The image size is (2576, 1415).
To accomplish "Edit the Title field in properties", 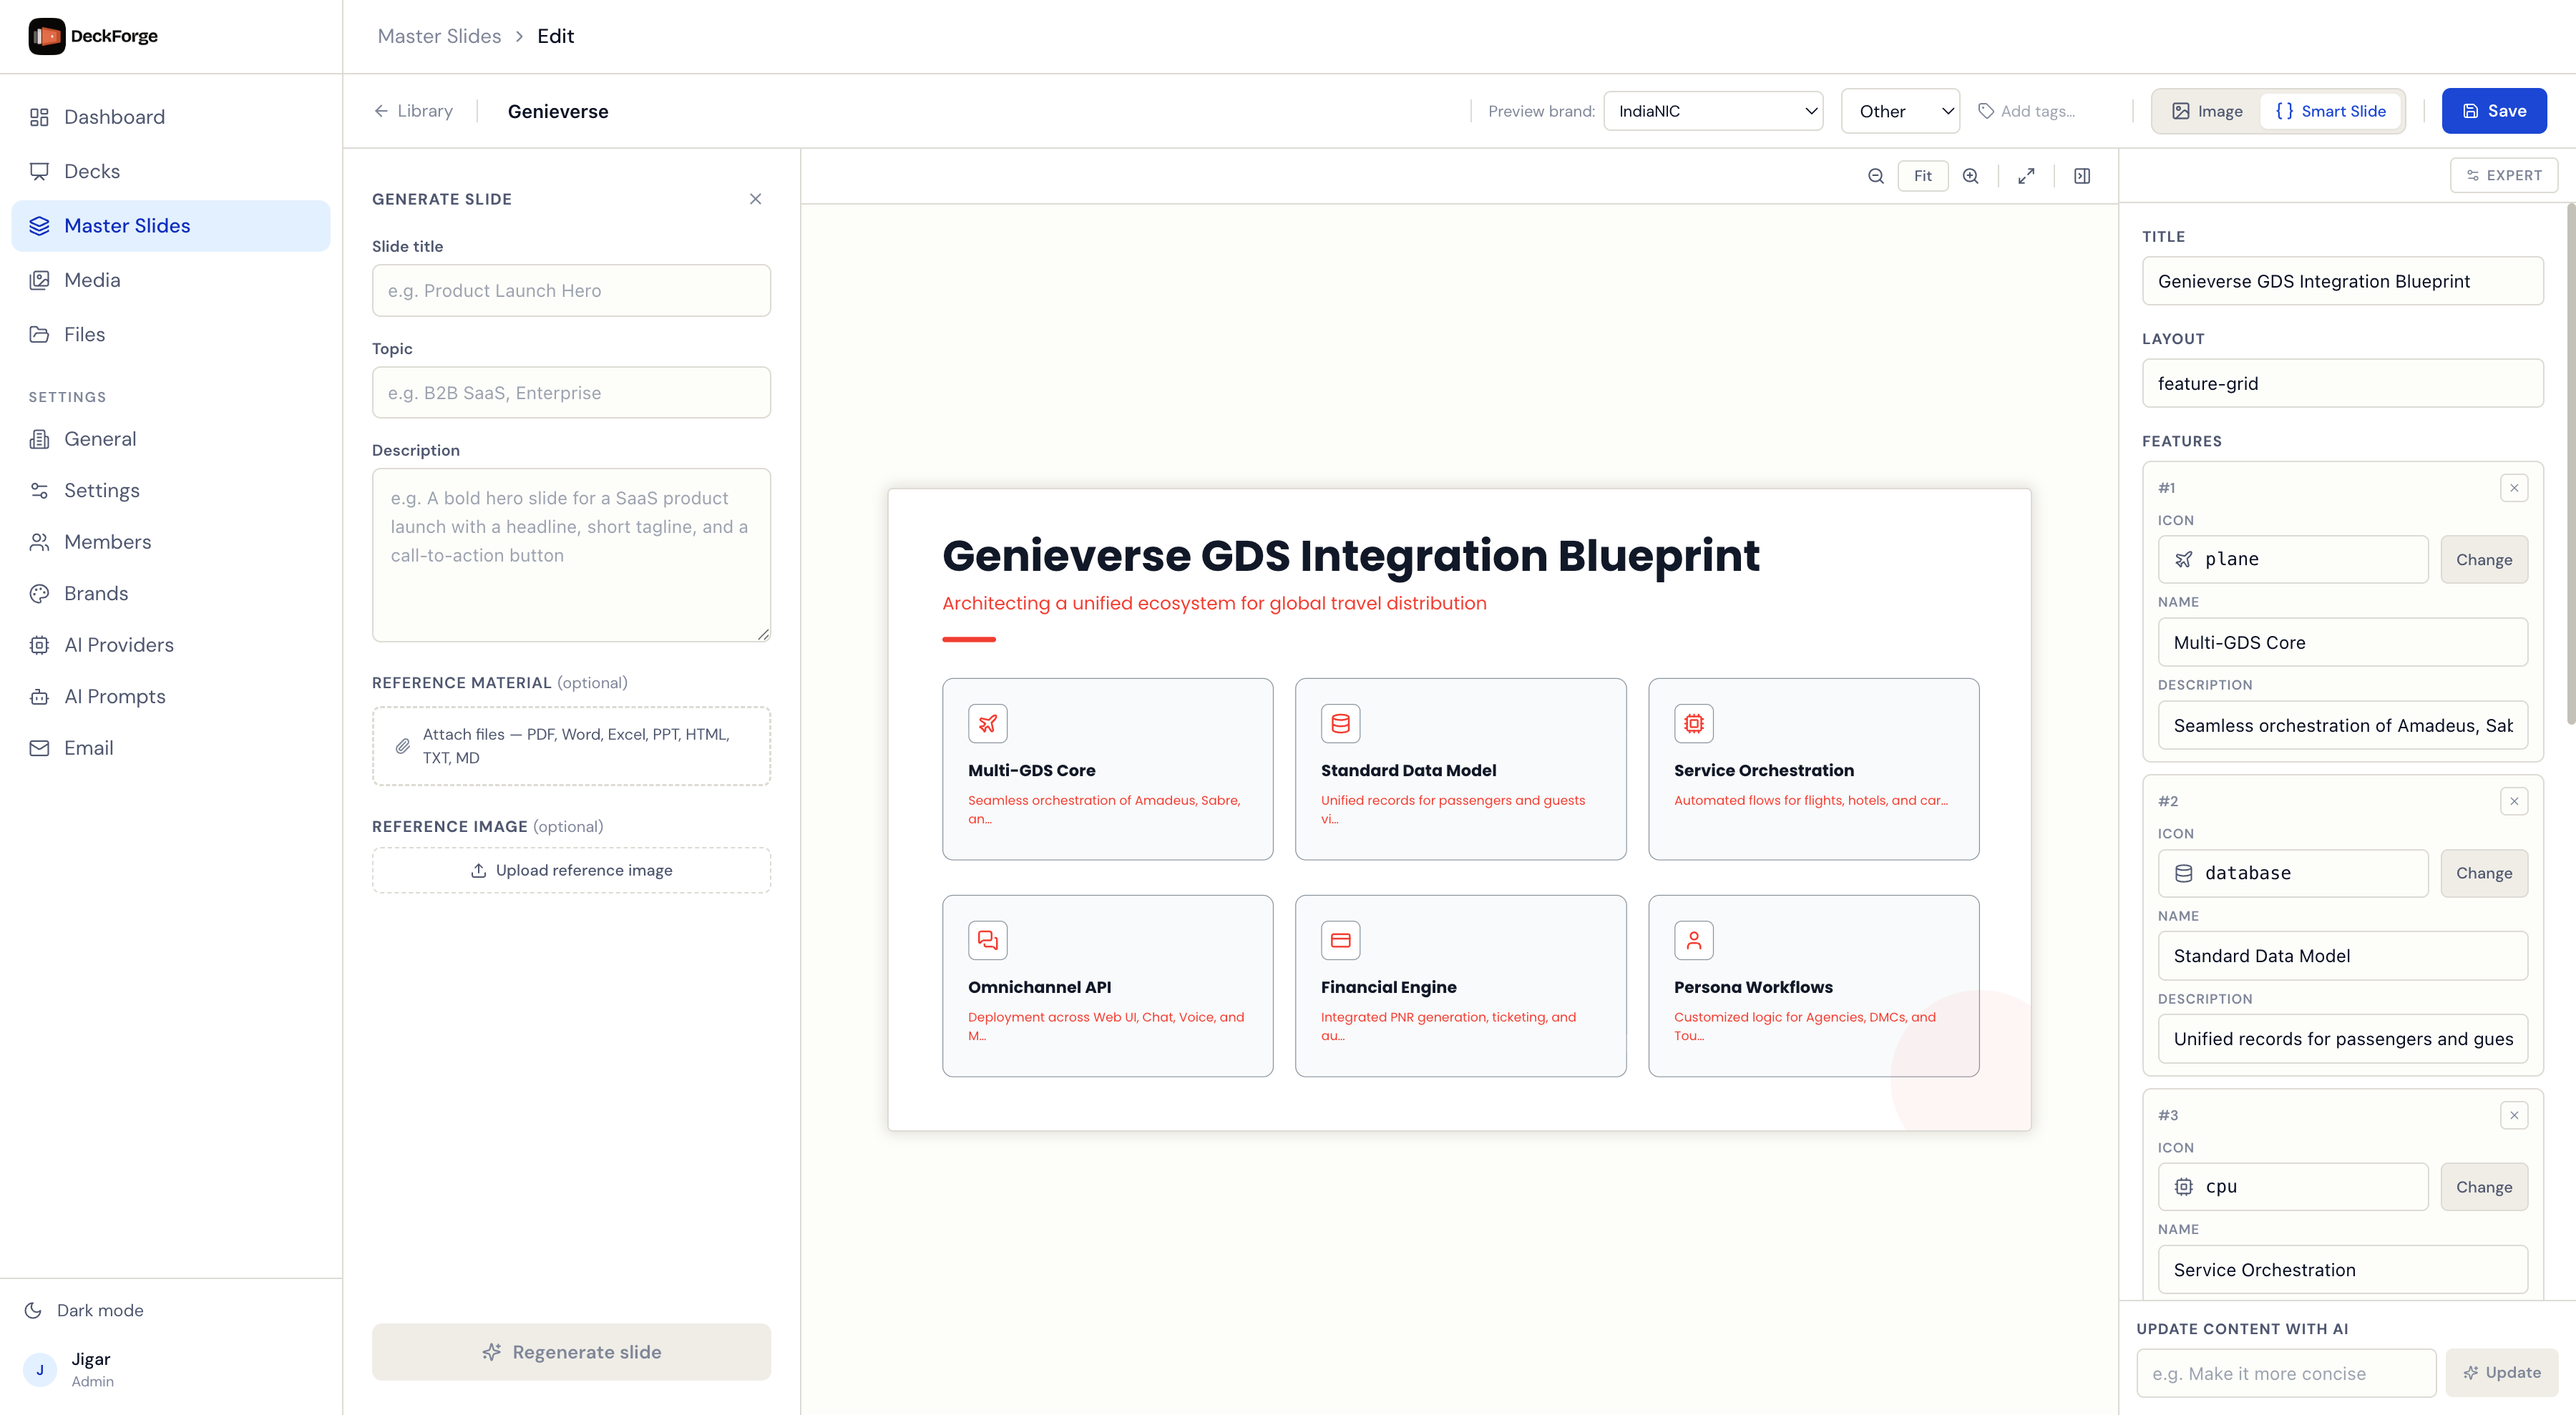I will point(2342,281).
